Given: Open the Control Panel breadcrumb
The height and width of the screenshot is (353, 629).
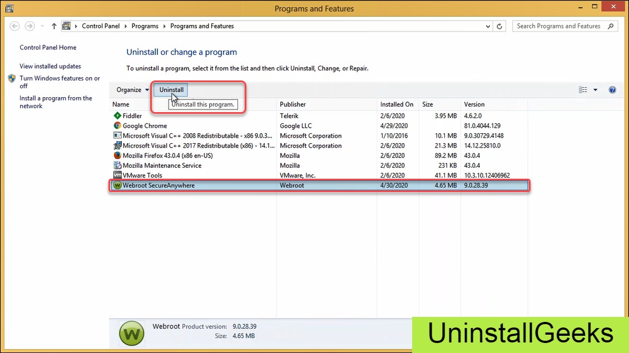Looking at the screenshot, I should (101, 26).
